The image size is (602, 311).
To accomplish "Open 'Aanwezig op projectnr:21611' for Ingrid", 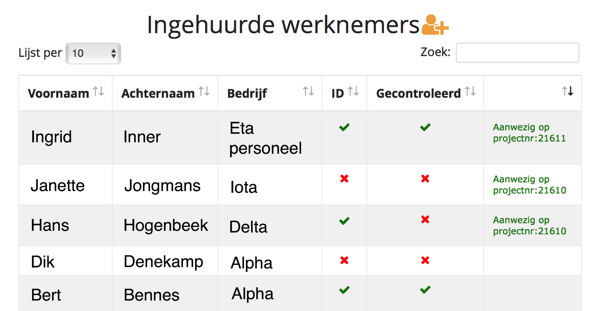I will pyautogui.click(x=529, y=133).
